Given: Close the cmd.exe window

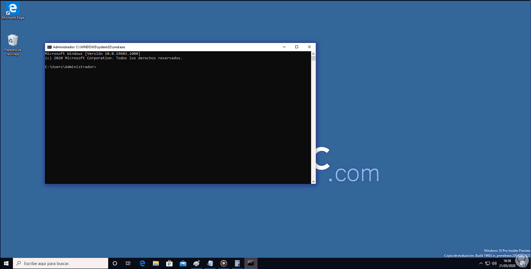Looking at the screenshot, I should (x=309, y=47).
